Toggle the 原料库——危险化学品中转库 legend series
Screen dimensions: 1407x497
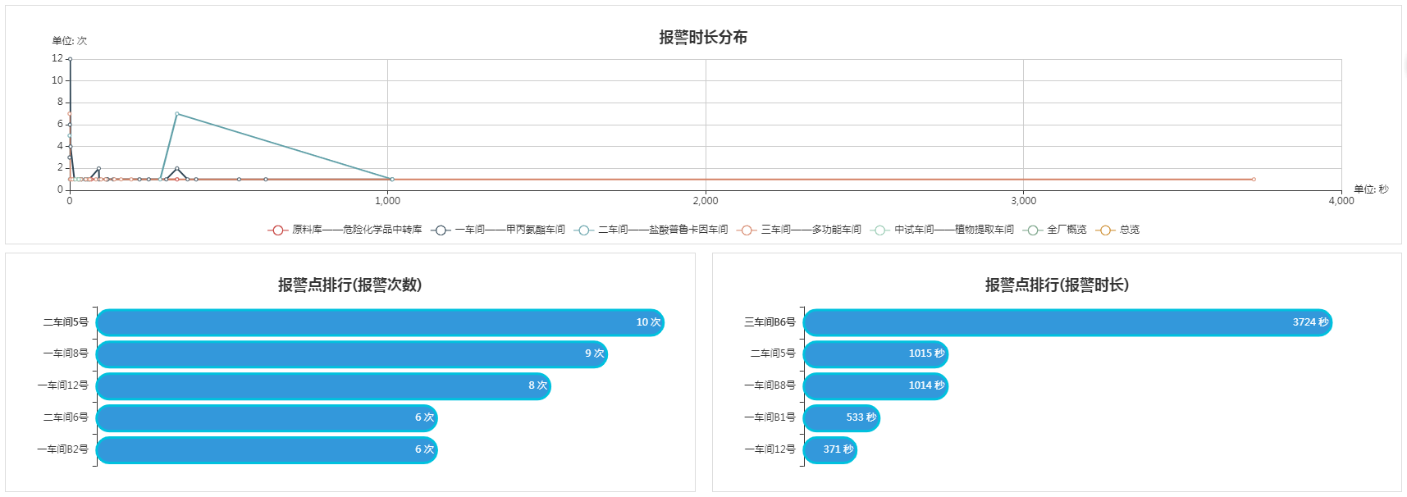click(x=277, y=230)
